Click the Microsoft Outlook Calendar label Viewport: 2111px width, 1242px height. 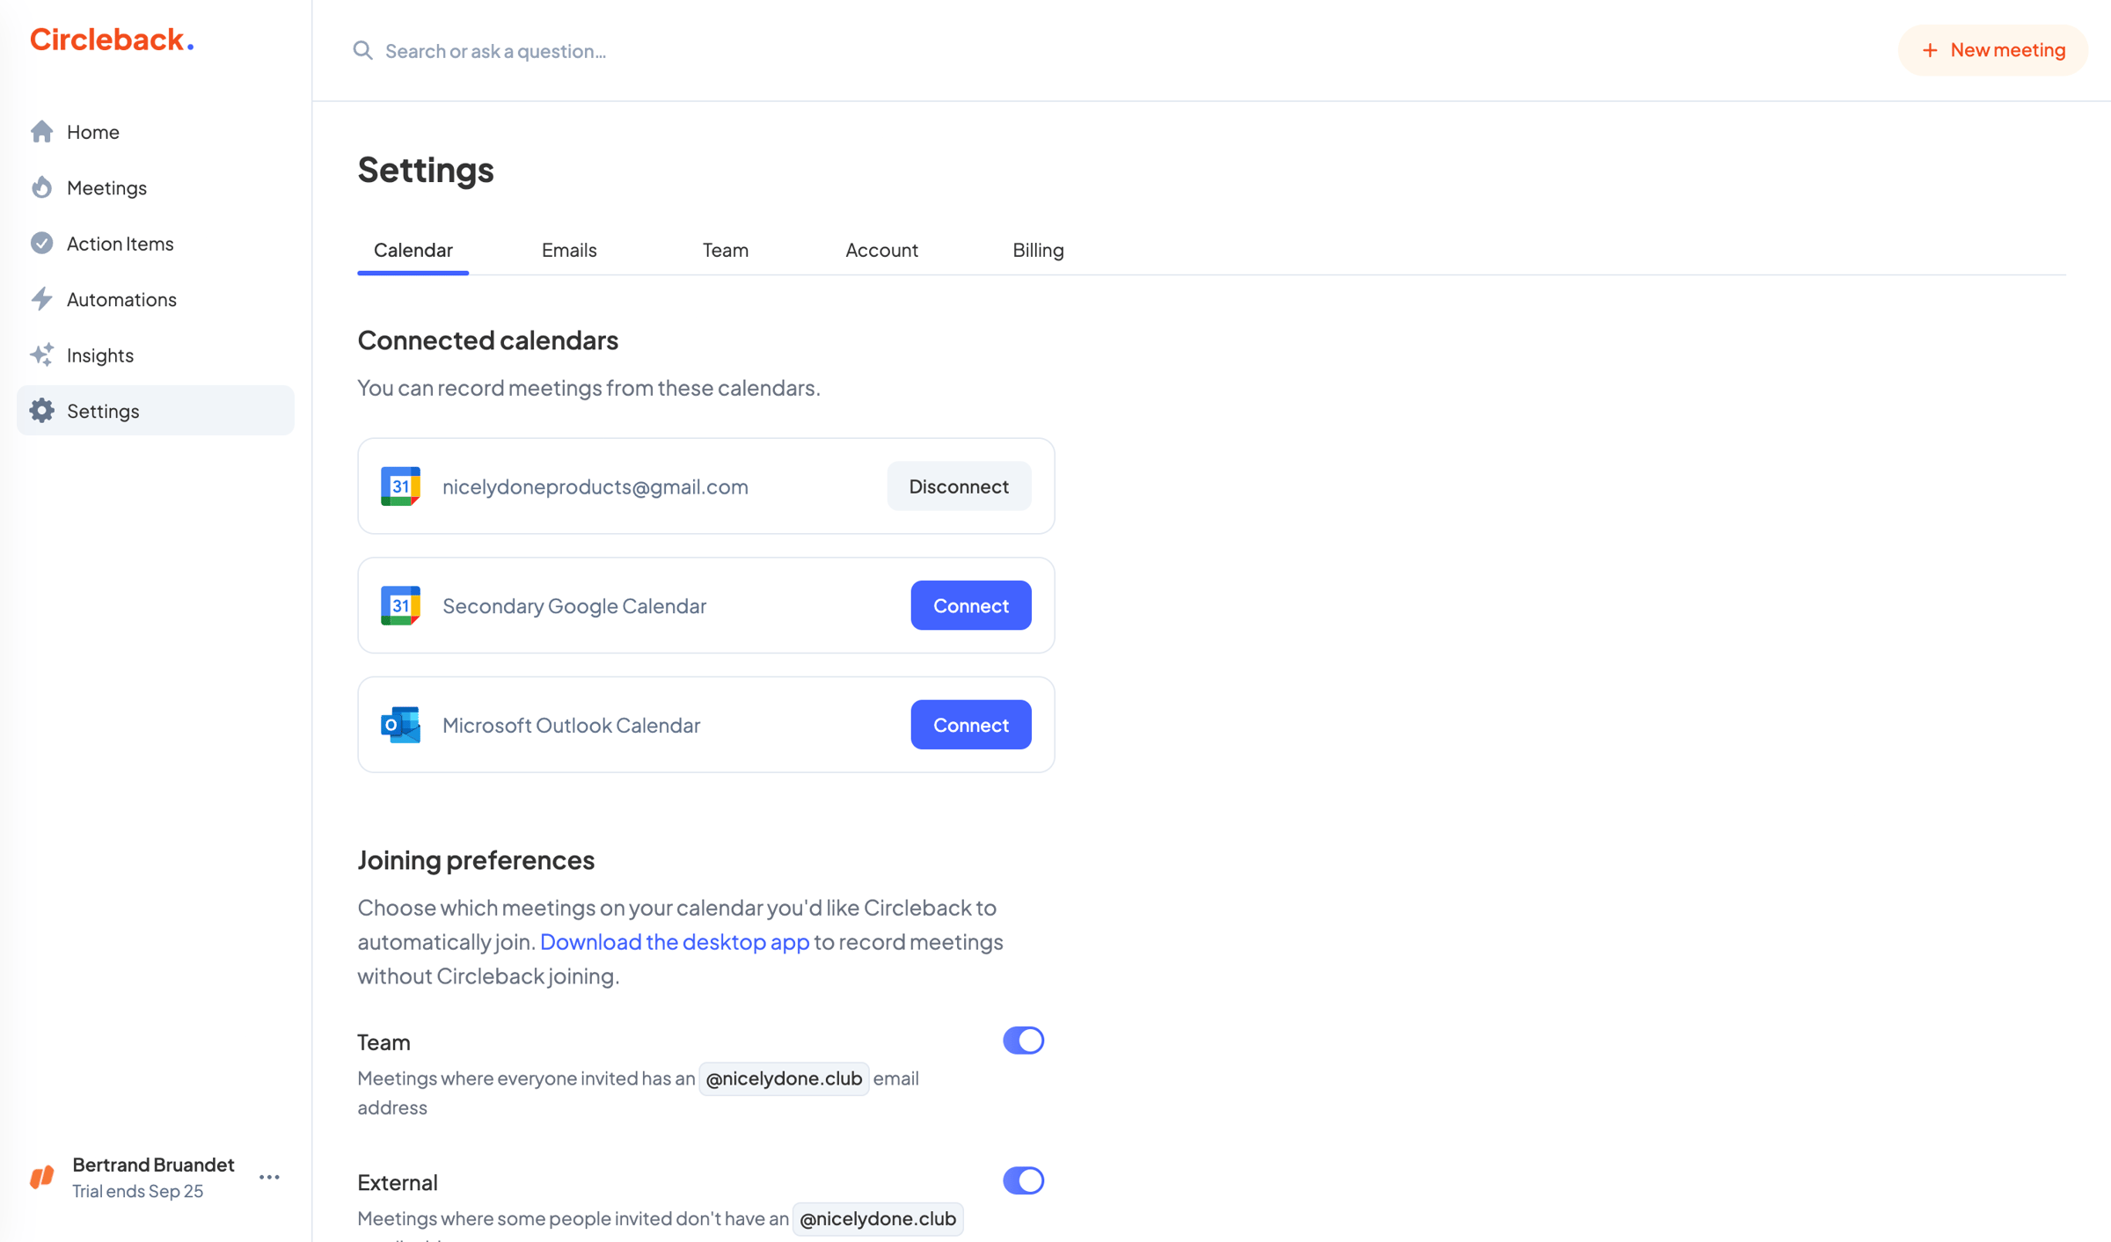pos(571,725)
